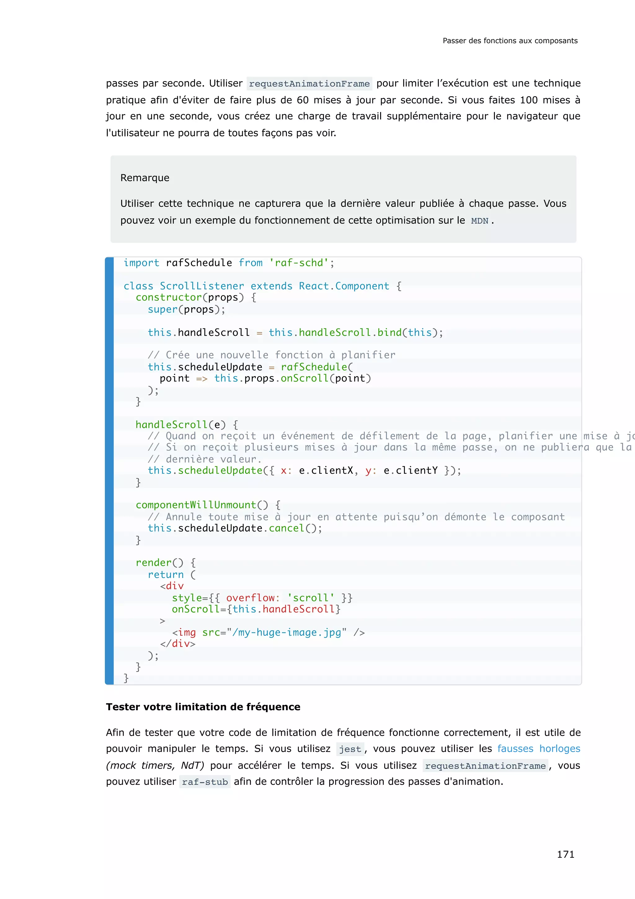Click the 'constructor(props) {' code line
Image resolution: width=635 pixels, height=899 pixels.
tap(196, 297)
